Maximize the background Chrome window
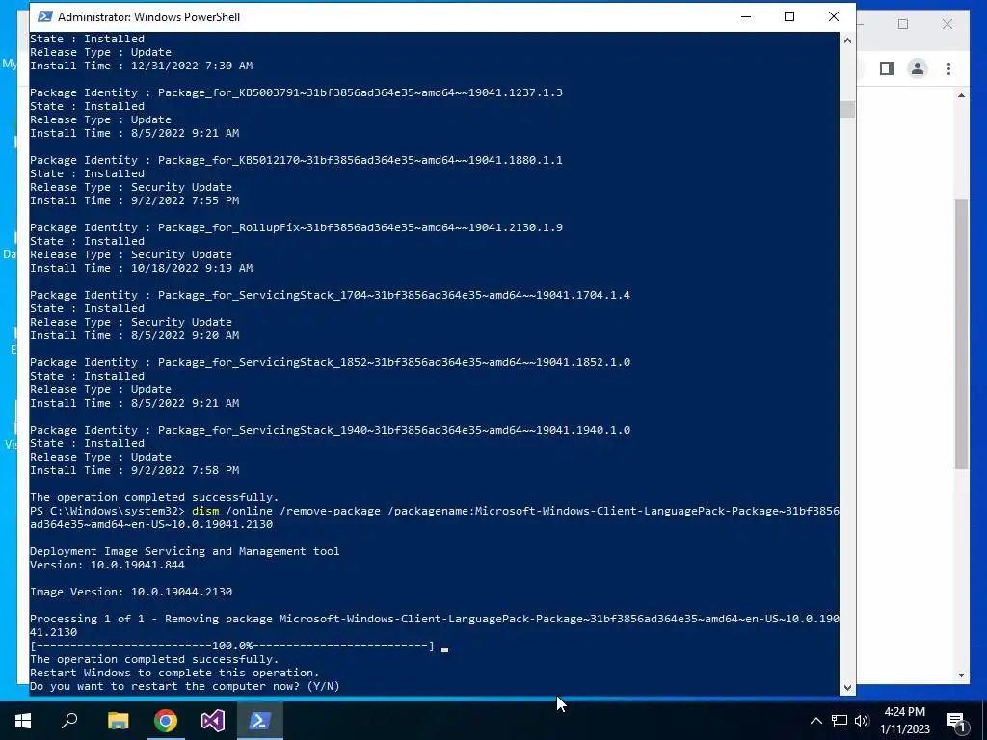The height and width of the screenshot is (740, 987). pos(903,24)
